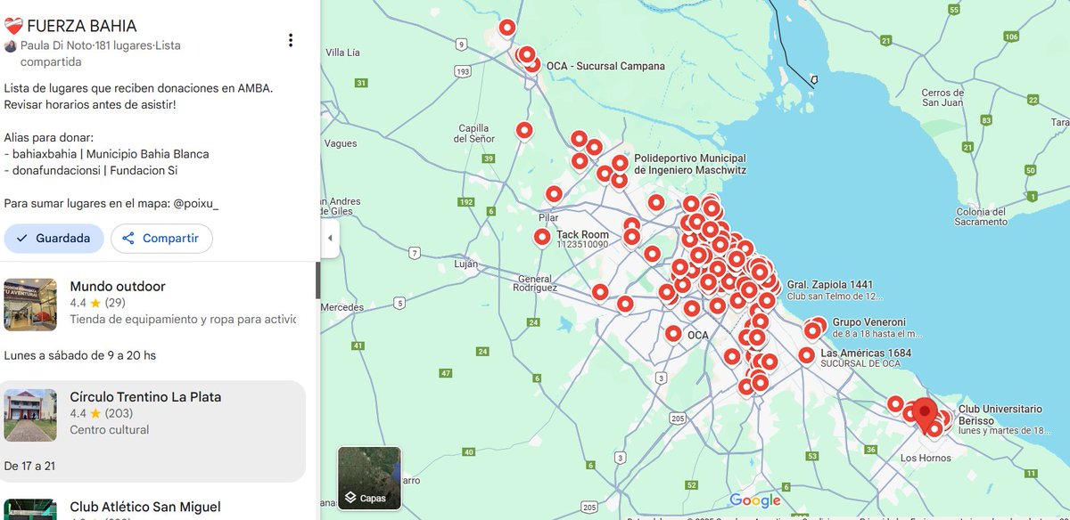Click the Mundo outdoor 4.4 star rating
Image resolution: width=1070 pixels, height=520 pixels.
(97, 303)
